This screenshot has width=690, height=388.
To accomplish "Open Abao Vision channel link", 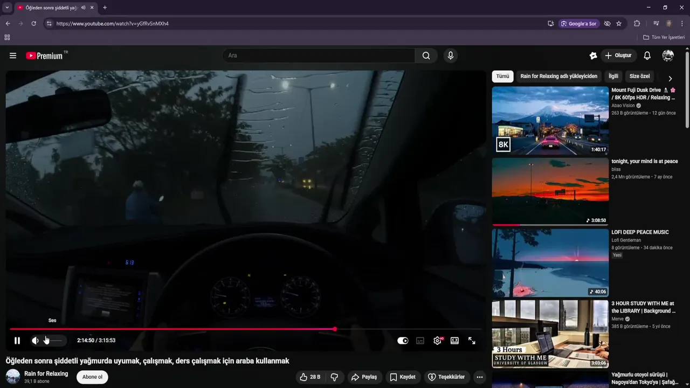I will click(623, 106).
